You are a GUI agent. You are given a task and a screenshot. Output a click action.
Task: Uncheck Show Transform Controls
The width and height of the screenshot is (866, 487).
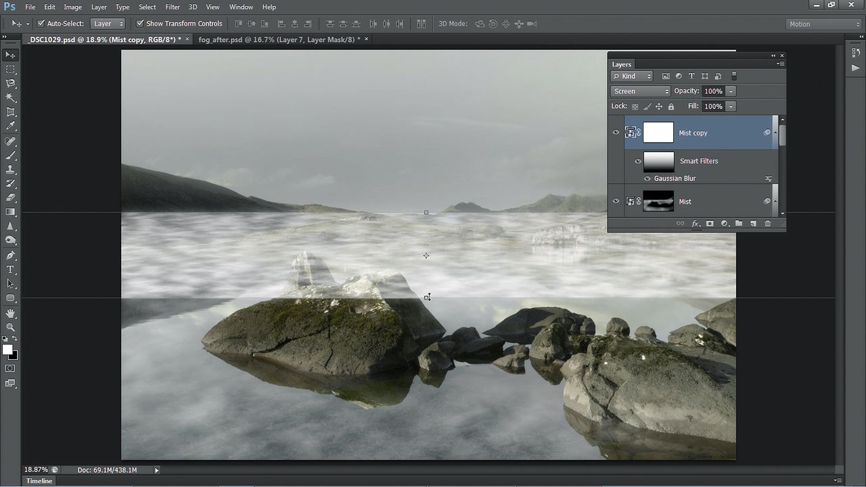point(140,24)
